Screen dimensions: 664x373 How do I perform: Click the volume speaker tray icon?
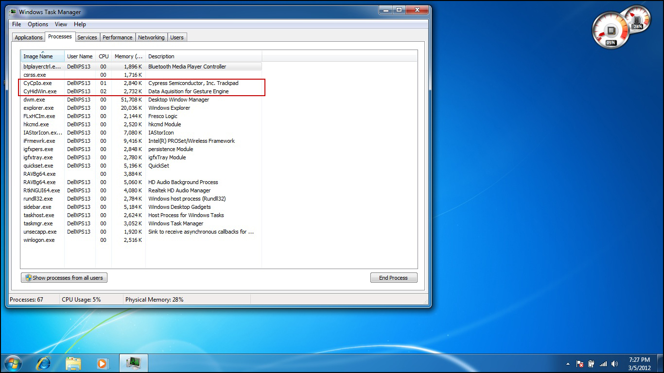point(615,363)
